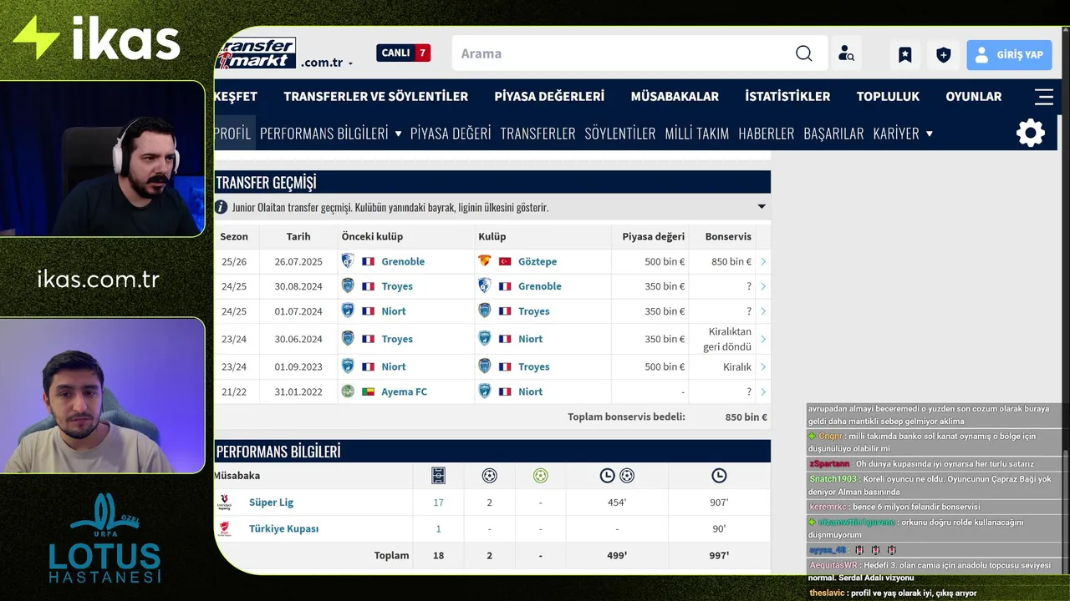Click the shield plus icon
The image size is (1070, 601).
[x=943, y=54]
